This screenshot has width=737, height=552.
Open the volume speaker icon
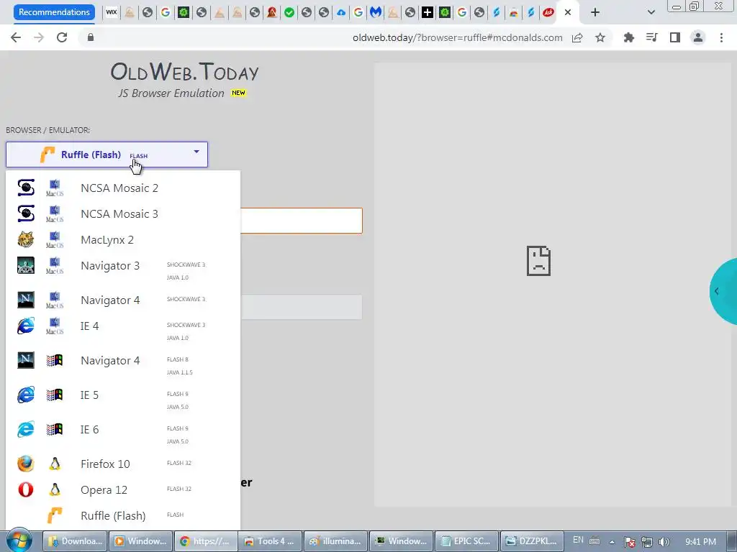(664, 542)
